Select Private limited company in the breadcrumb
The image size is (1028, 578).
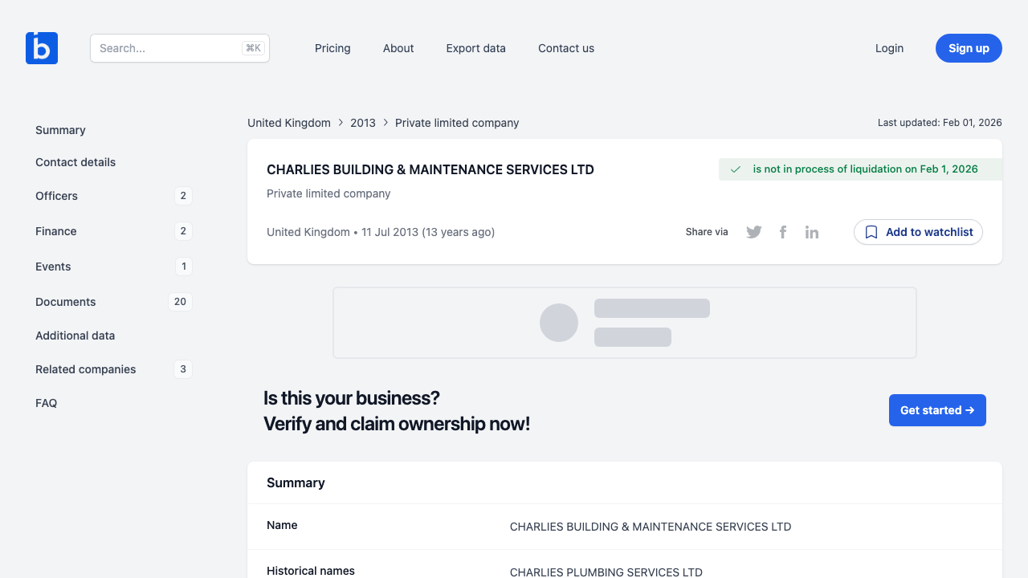(x=457, y=123)
